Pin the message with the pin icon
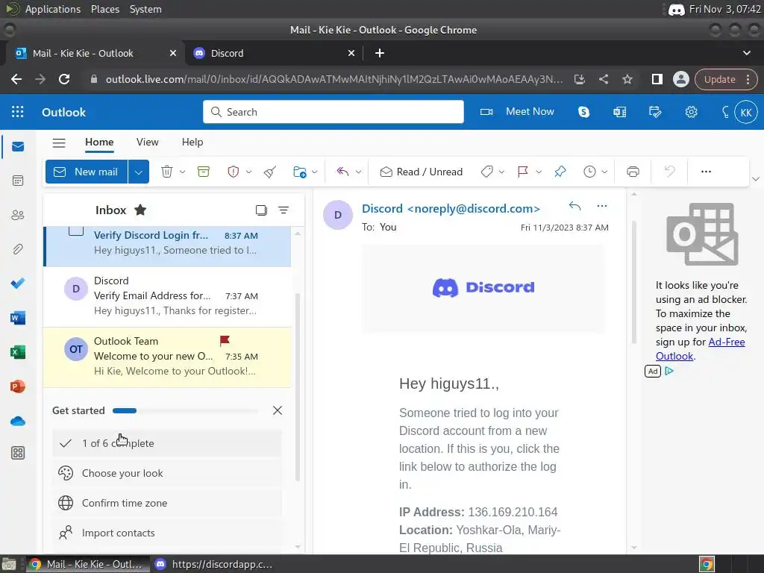 [560, 172]
